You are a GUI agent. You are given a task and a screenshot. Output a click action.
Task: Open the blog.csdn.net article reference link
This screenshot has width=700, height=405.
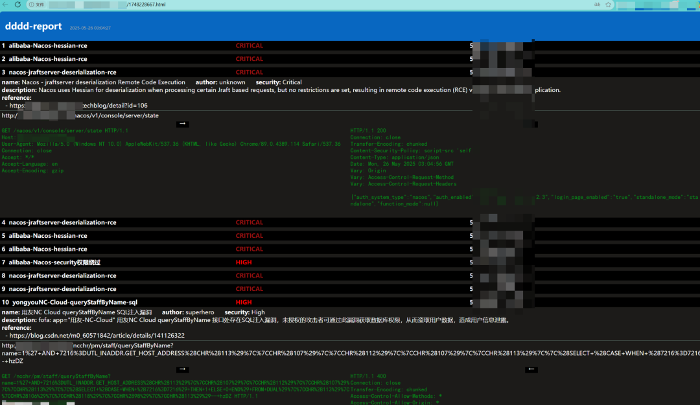(97, 336)
